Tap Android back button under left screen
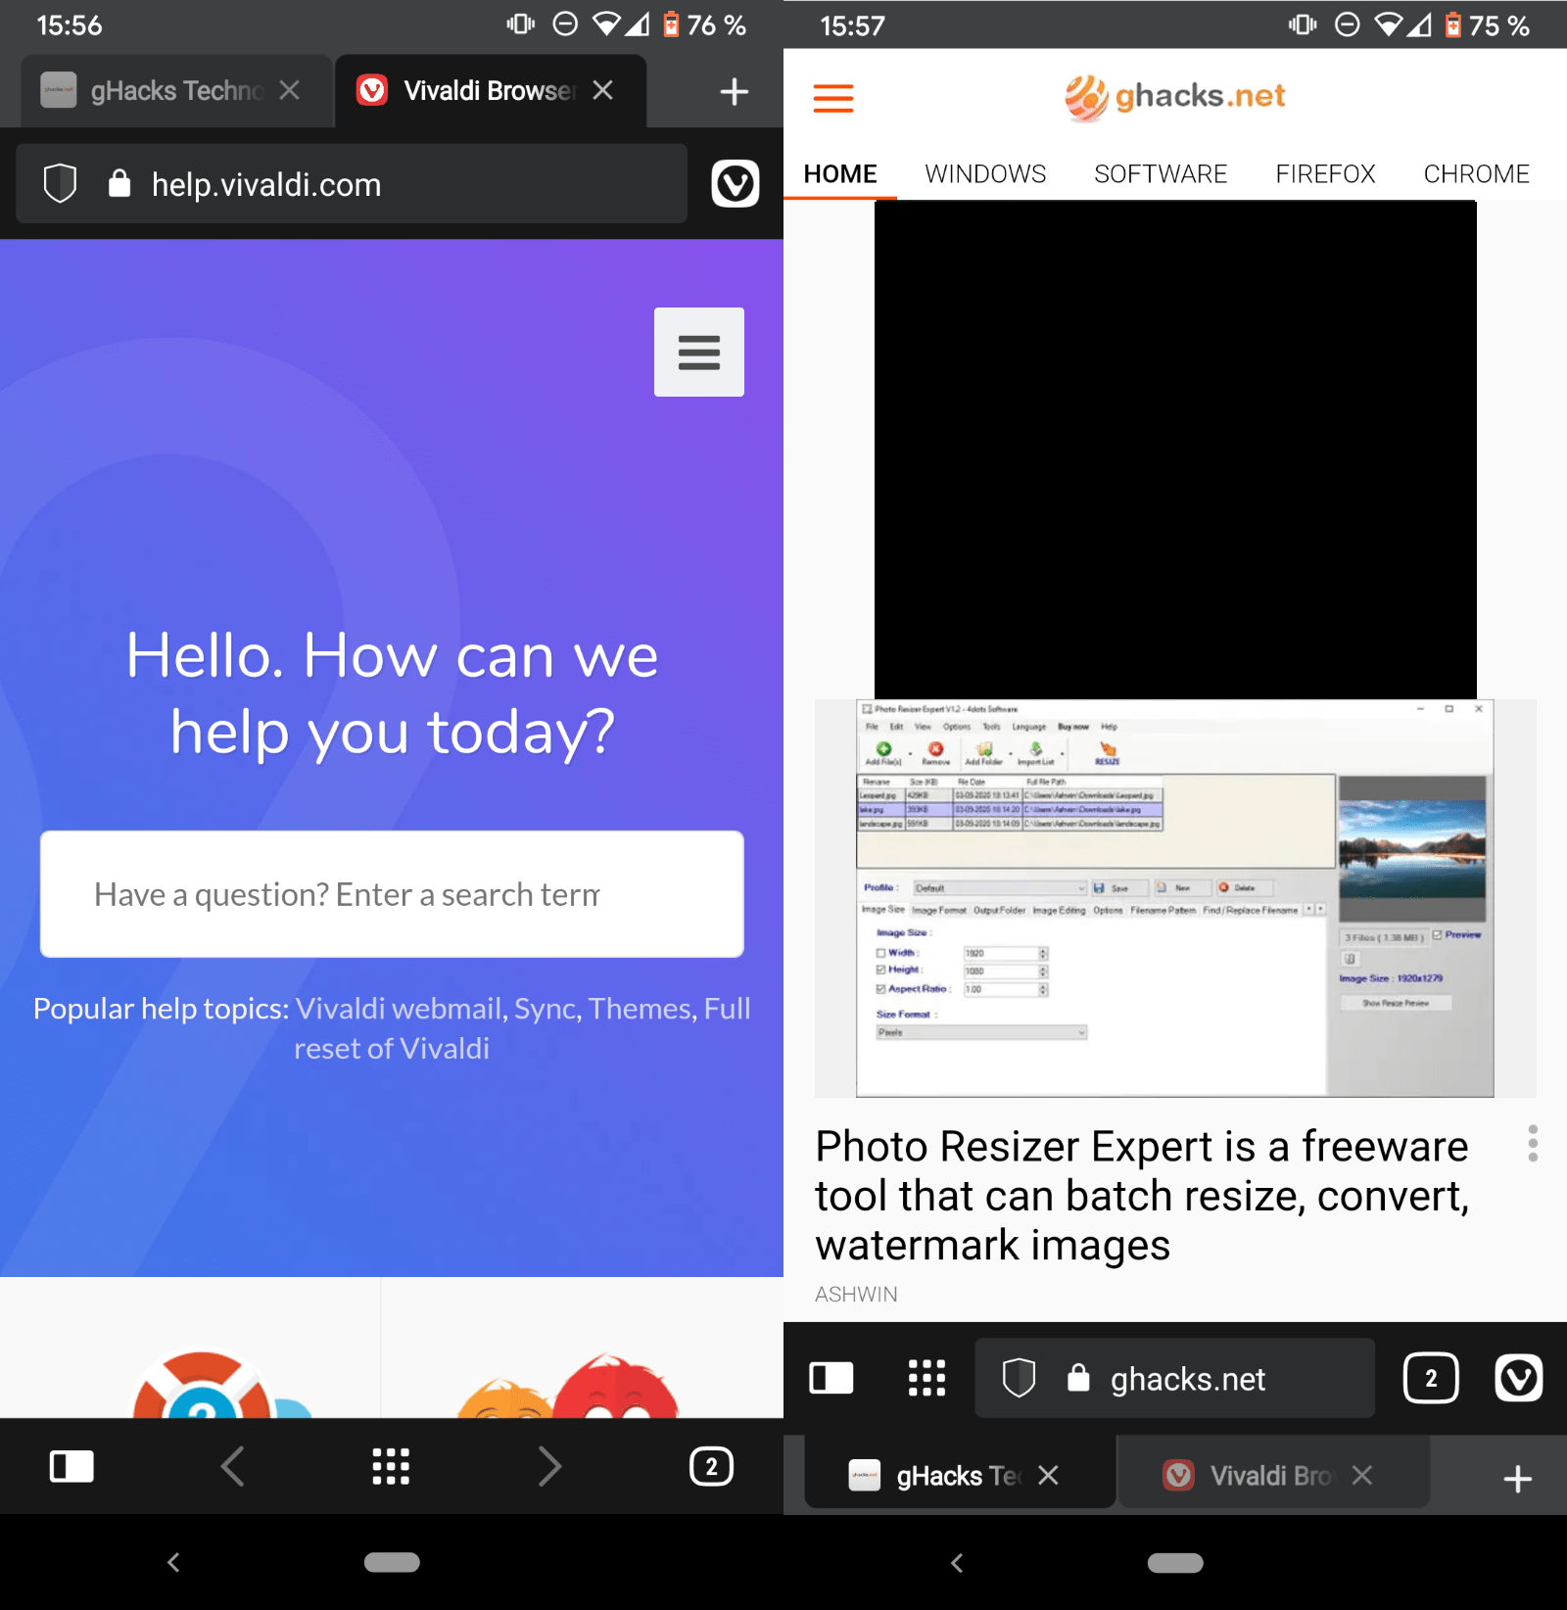 point(173,1562)
